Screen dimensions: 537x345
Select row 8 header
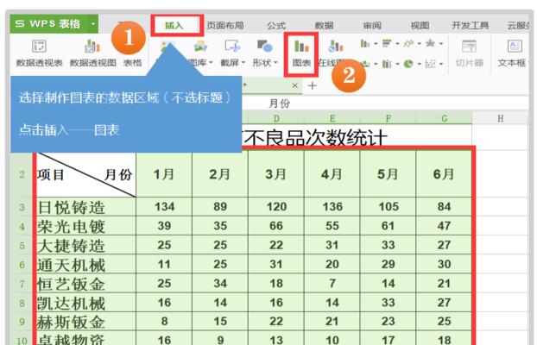[22, 303]
